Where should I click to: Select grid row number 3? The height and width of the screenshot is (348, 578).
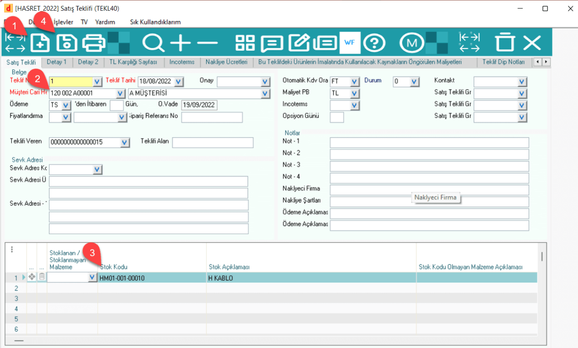17,298
